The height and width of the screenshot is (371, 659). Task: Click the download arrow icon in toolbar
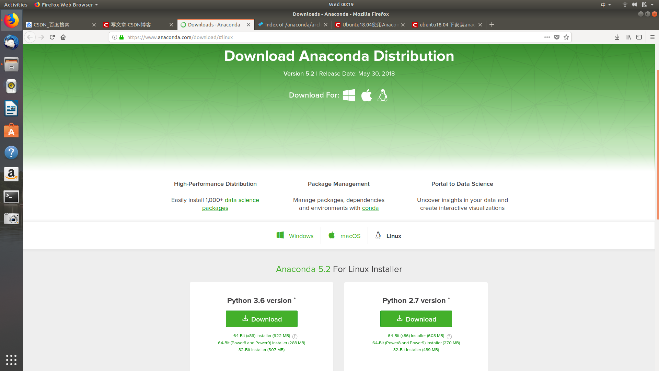tap(617, 37)
